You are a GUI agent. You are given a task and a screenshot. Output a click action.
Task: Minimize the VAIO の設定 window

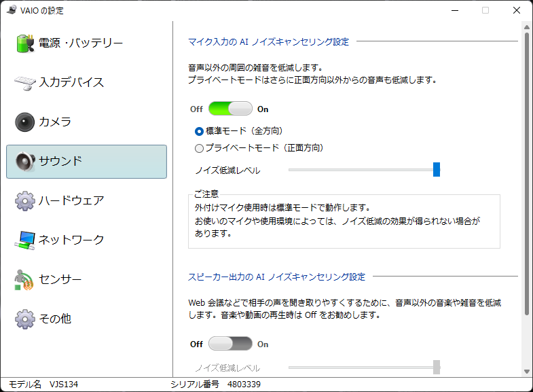[455, 10]
